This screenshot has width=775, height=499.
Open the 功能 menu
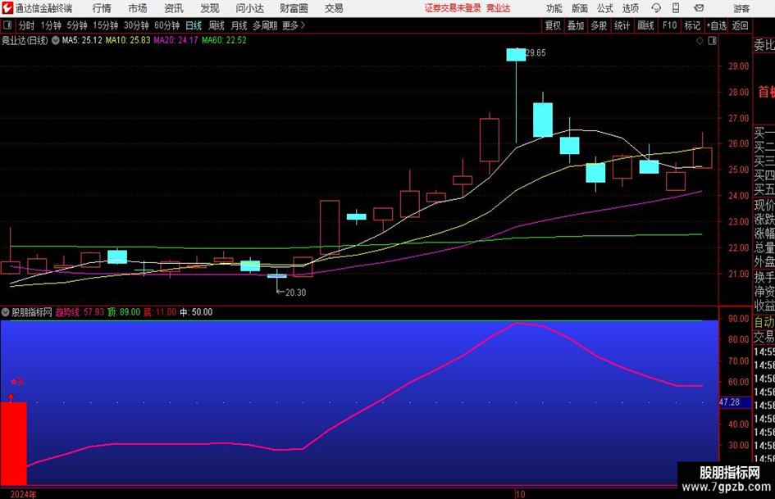point(554,8)
